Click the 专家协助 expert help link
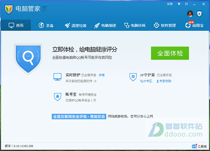The height and width of the screenshot is (151, 210). pos(164,81)
